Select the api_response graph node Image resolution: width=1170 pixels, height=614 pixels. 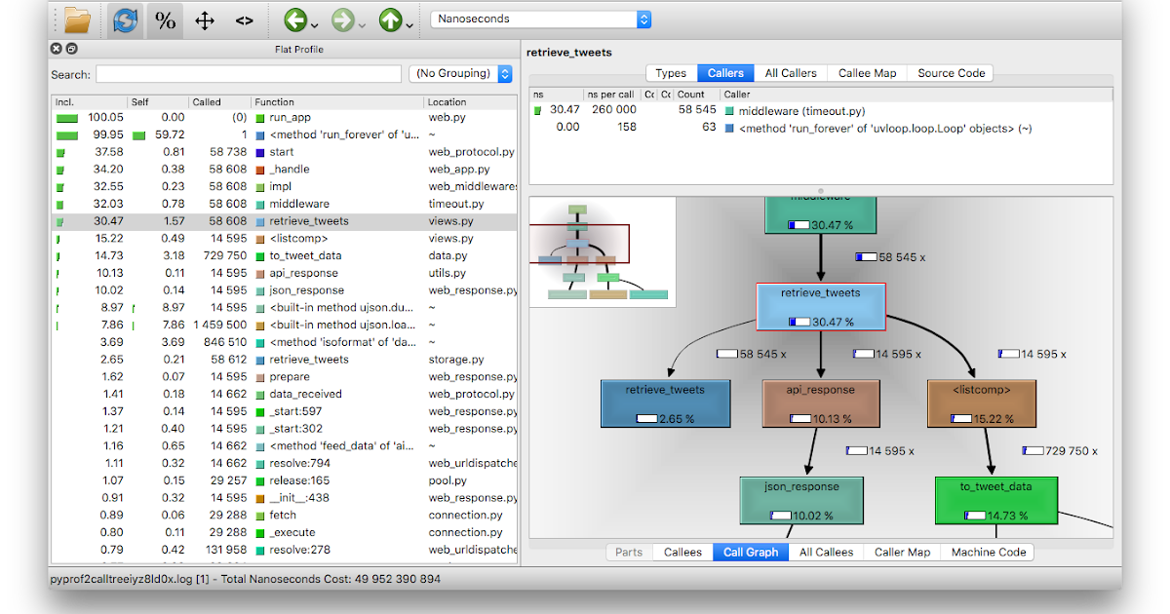tap(820, 403)
